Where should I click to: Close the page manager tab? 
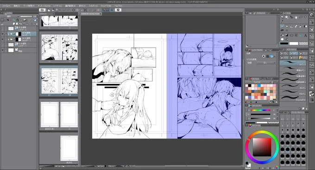[53, 14]
